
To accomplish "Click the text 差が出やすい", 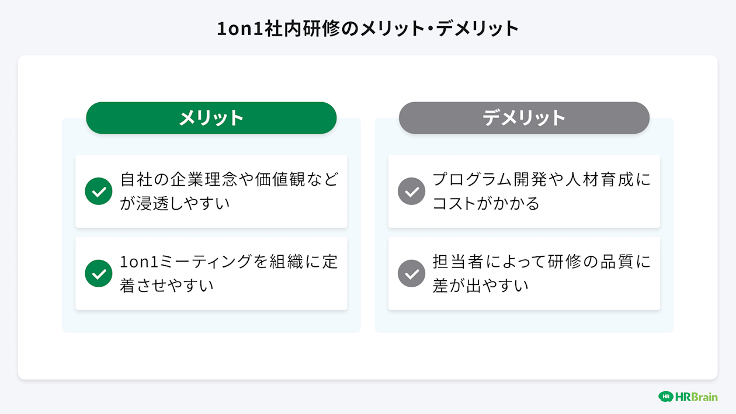I will click(x=480, y=286).
